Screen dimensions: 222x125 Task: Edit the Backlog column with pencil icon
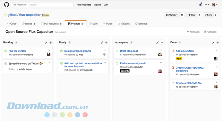46,42
